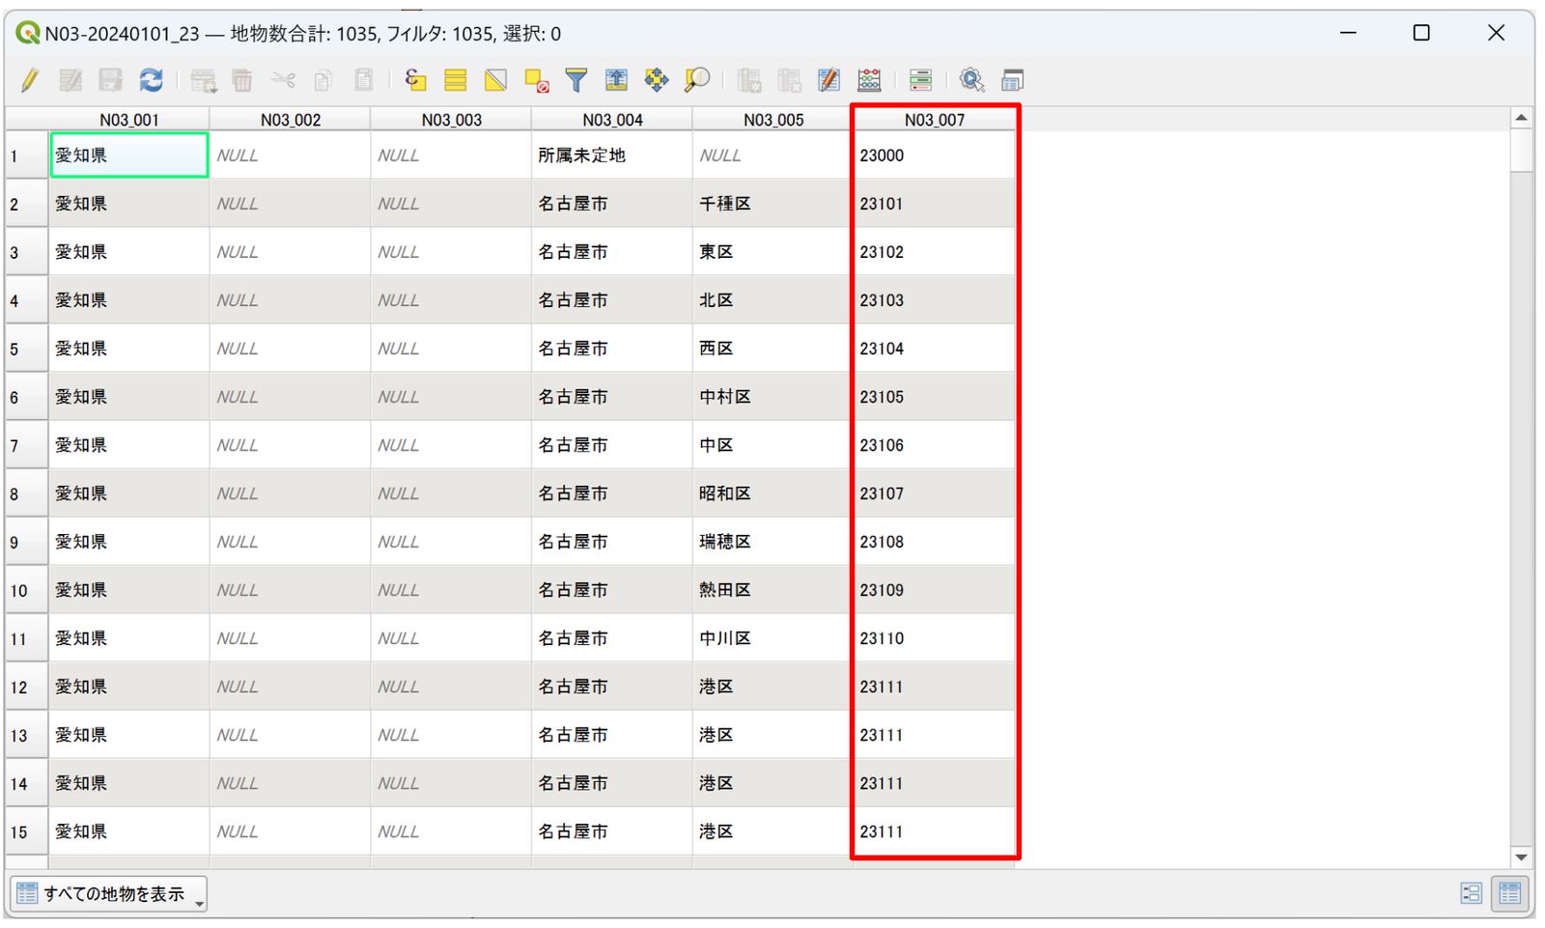
Task: Click the save edits floppy icon
Action: [111, 80]
